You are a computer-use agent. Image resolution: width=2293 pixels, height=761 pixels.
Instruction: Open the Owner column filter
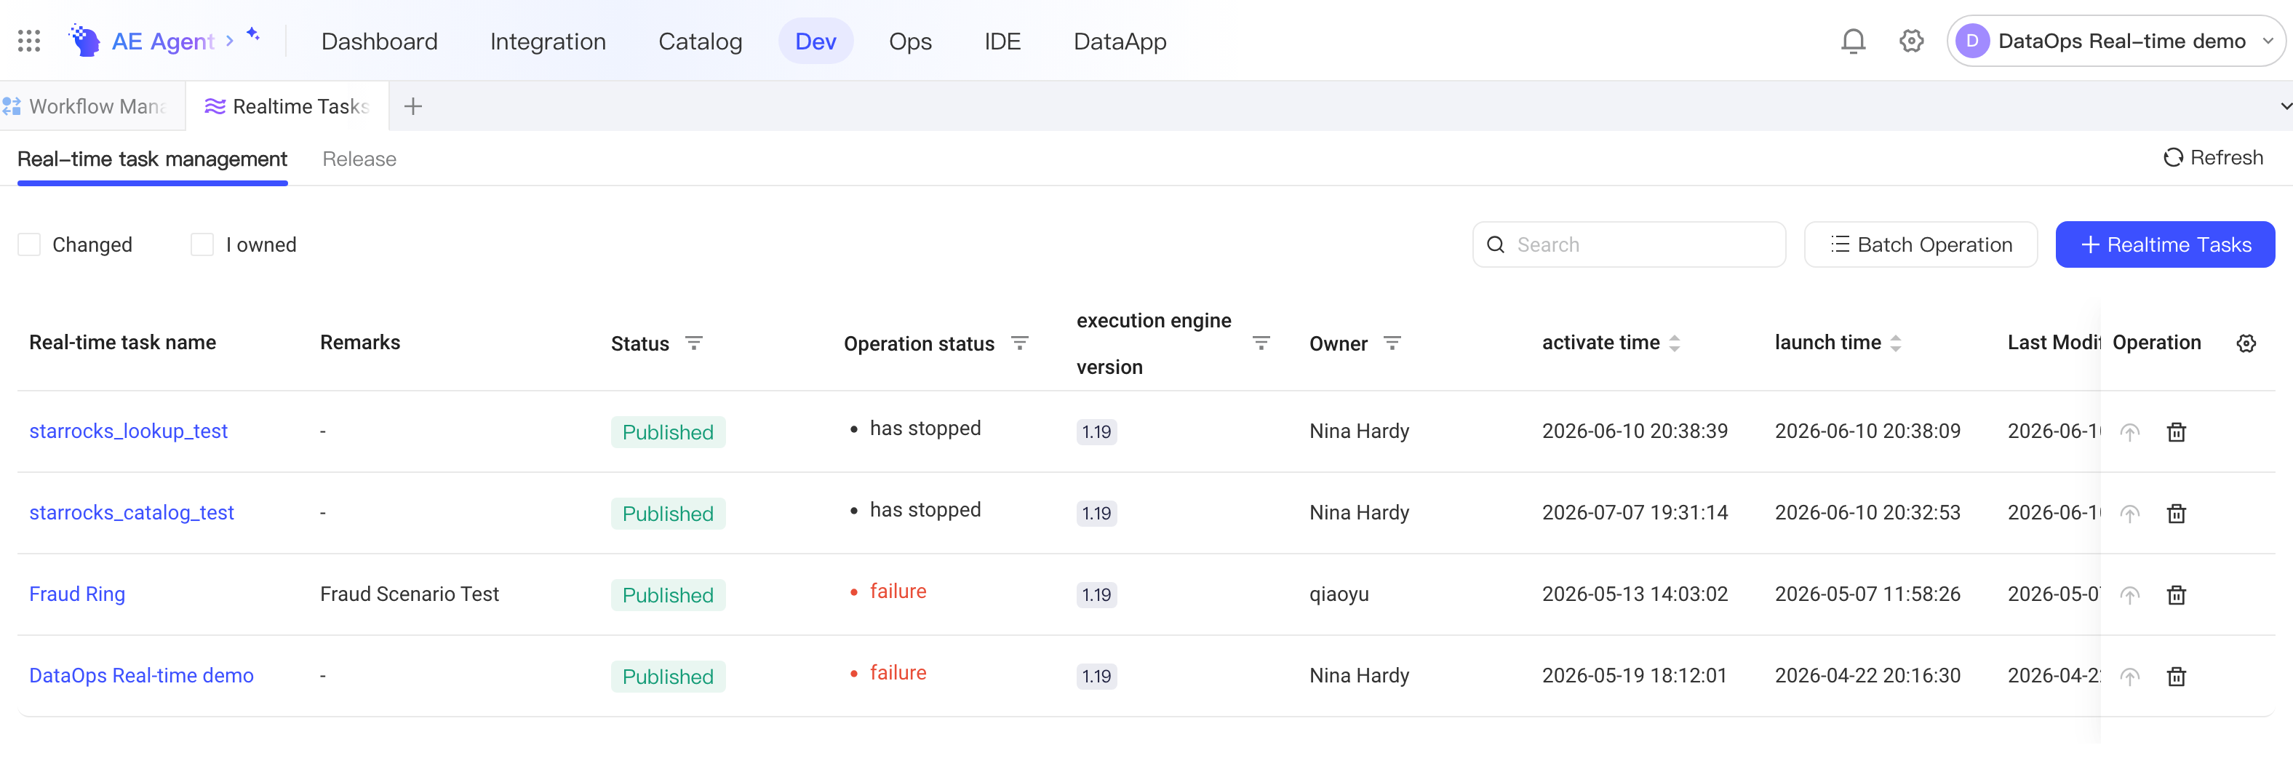tap(1391, 343)
